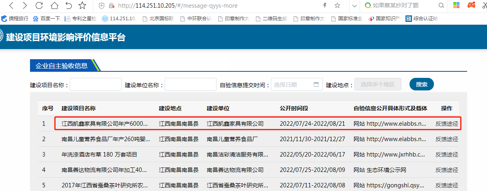
Task: Open the 携程旅行 bookmark
Action: pos(15,18)
